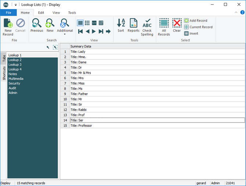Open the File menu
Image resolution: width=246 pixels, height=186 pixels.
[8, 12]
